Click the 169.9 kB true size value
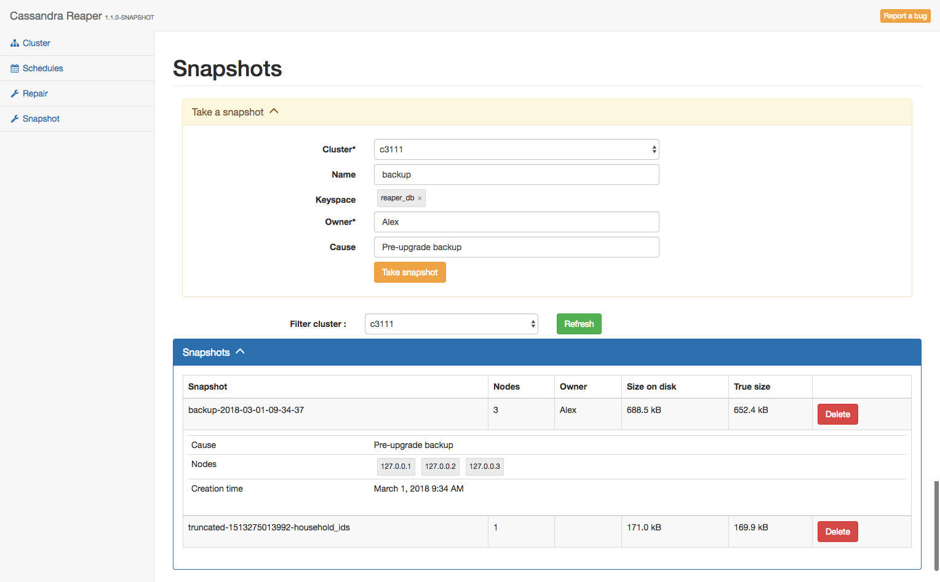The image size is (940, 582). pyautogui.click(x=751, y=527)
